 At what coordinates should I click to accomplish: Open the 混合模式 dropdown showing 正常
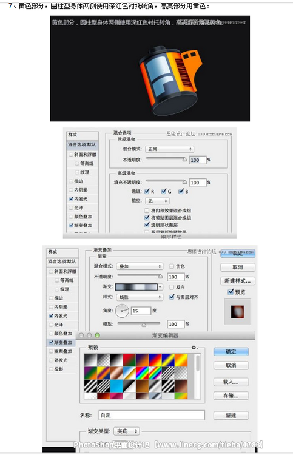tap(169, 149)
